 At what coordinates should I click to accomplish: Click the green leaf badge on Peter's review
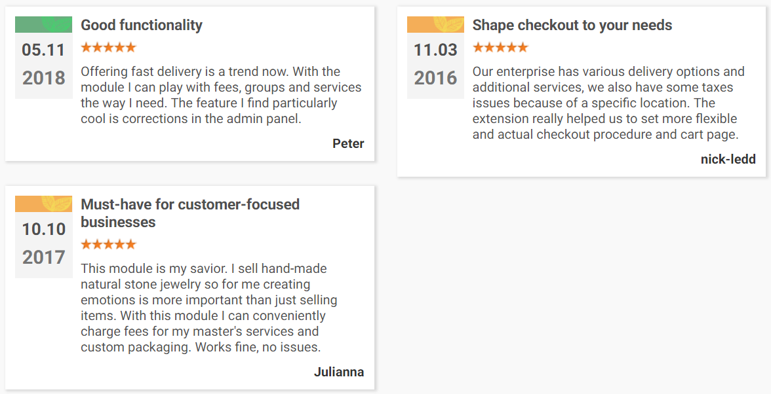tap(44, 24)
